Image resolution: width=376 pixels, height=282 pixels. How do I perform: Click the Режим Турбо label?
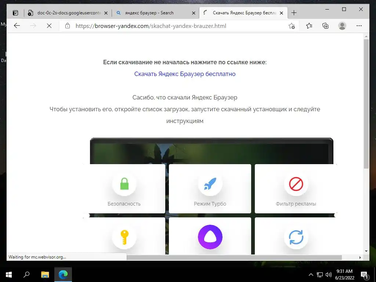[x=210, y=204]
